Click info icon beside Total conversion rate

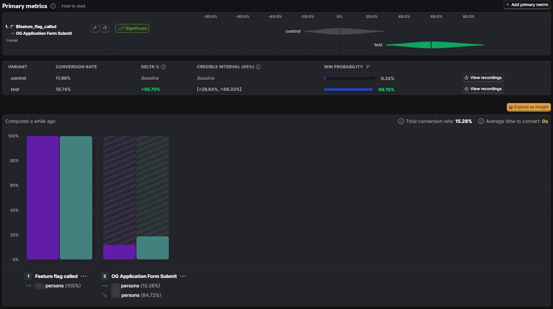tap(401, 121)
